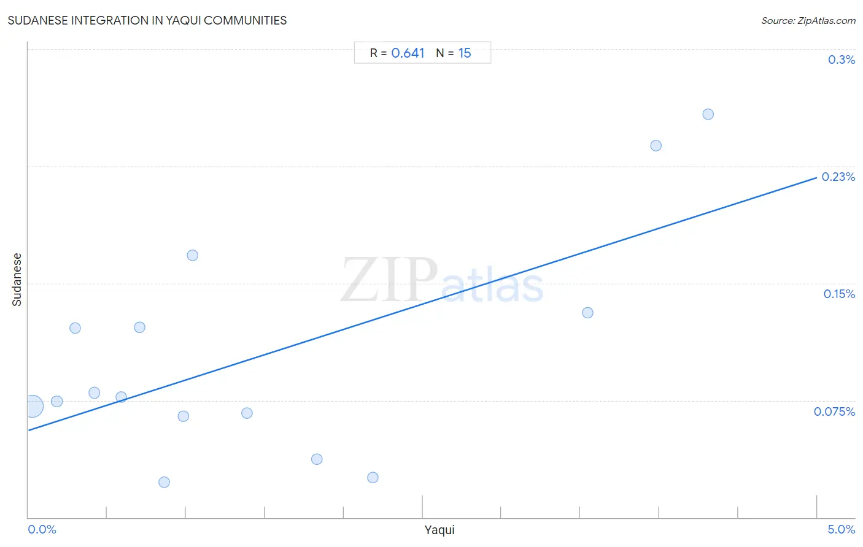Click the 0.23% y-axis tick label
863x547 pixels.
click(838, 177)
